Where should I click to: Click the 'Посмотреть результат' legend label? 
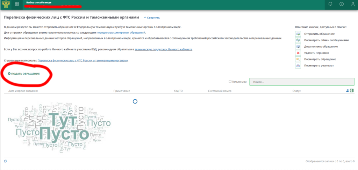pos(319,65)
